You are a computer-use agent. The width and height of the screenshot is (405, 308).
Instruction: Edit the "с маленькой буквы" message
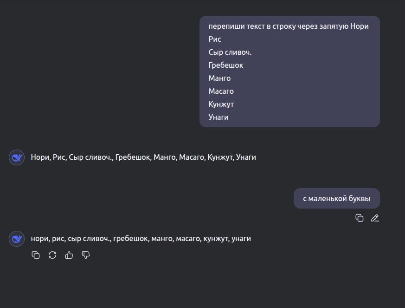375,218
